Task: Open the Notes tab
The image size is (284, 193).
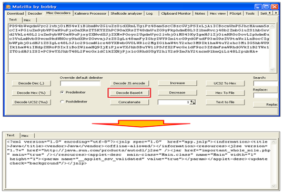Action: pos(200,13)
